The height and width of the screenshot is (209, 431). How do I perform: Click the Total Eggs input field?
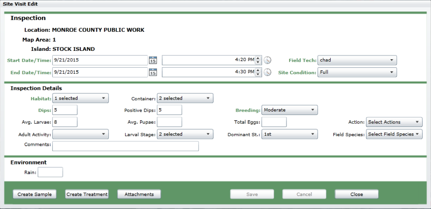(274, 122)
